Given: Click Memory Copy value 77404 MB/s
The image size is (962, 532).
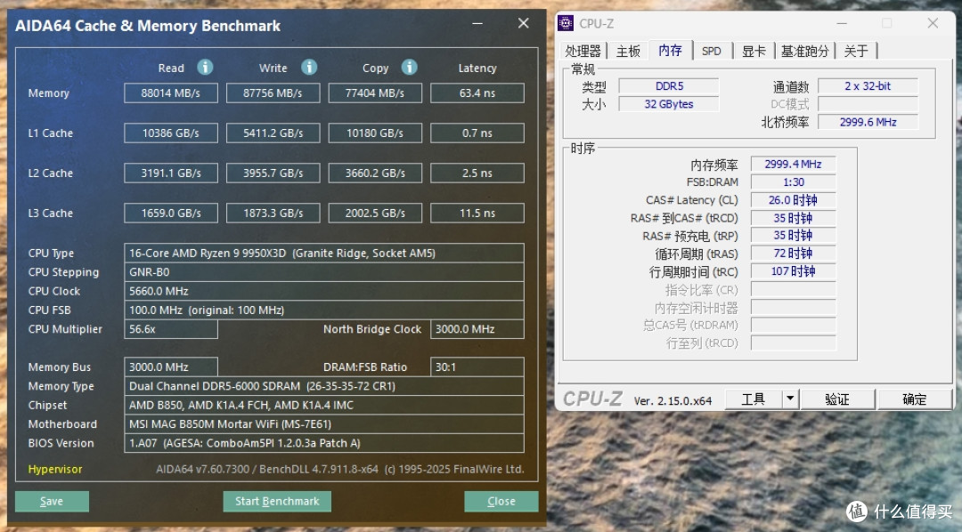Looking at the screenshot, I should 375,93.
